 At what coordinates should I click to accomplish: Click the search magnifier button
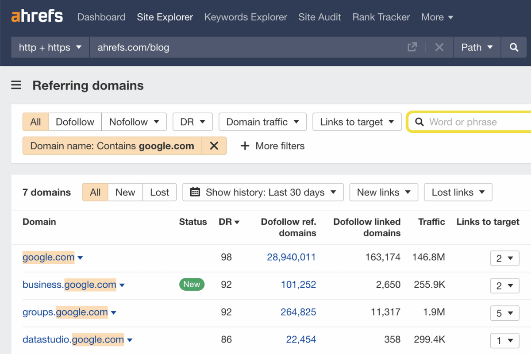click(x=514, y=47)
